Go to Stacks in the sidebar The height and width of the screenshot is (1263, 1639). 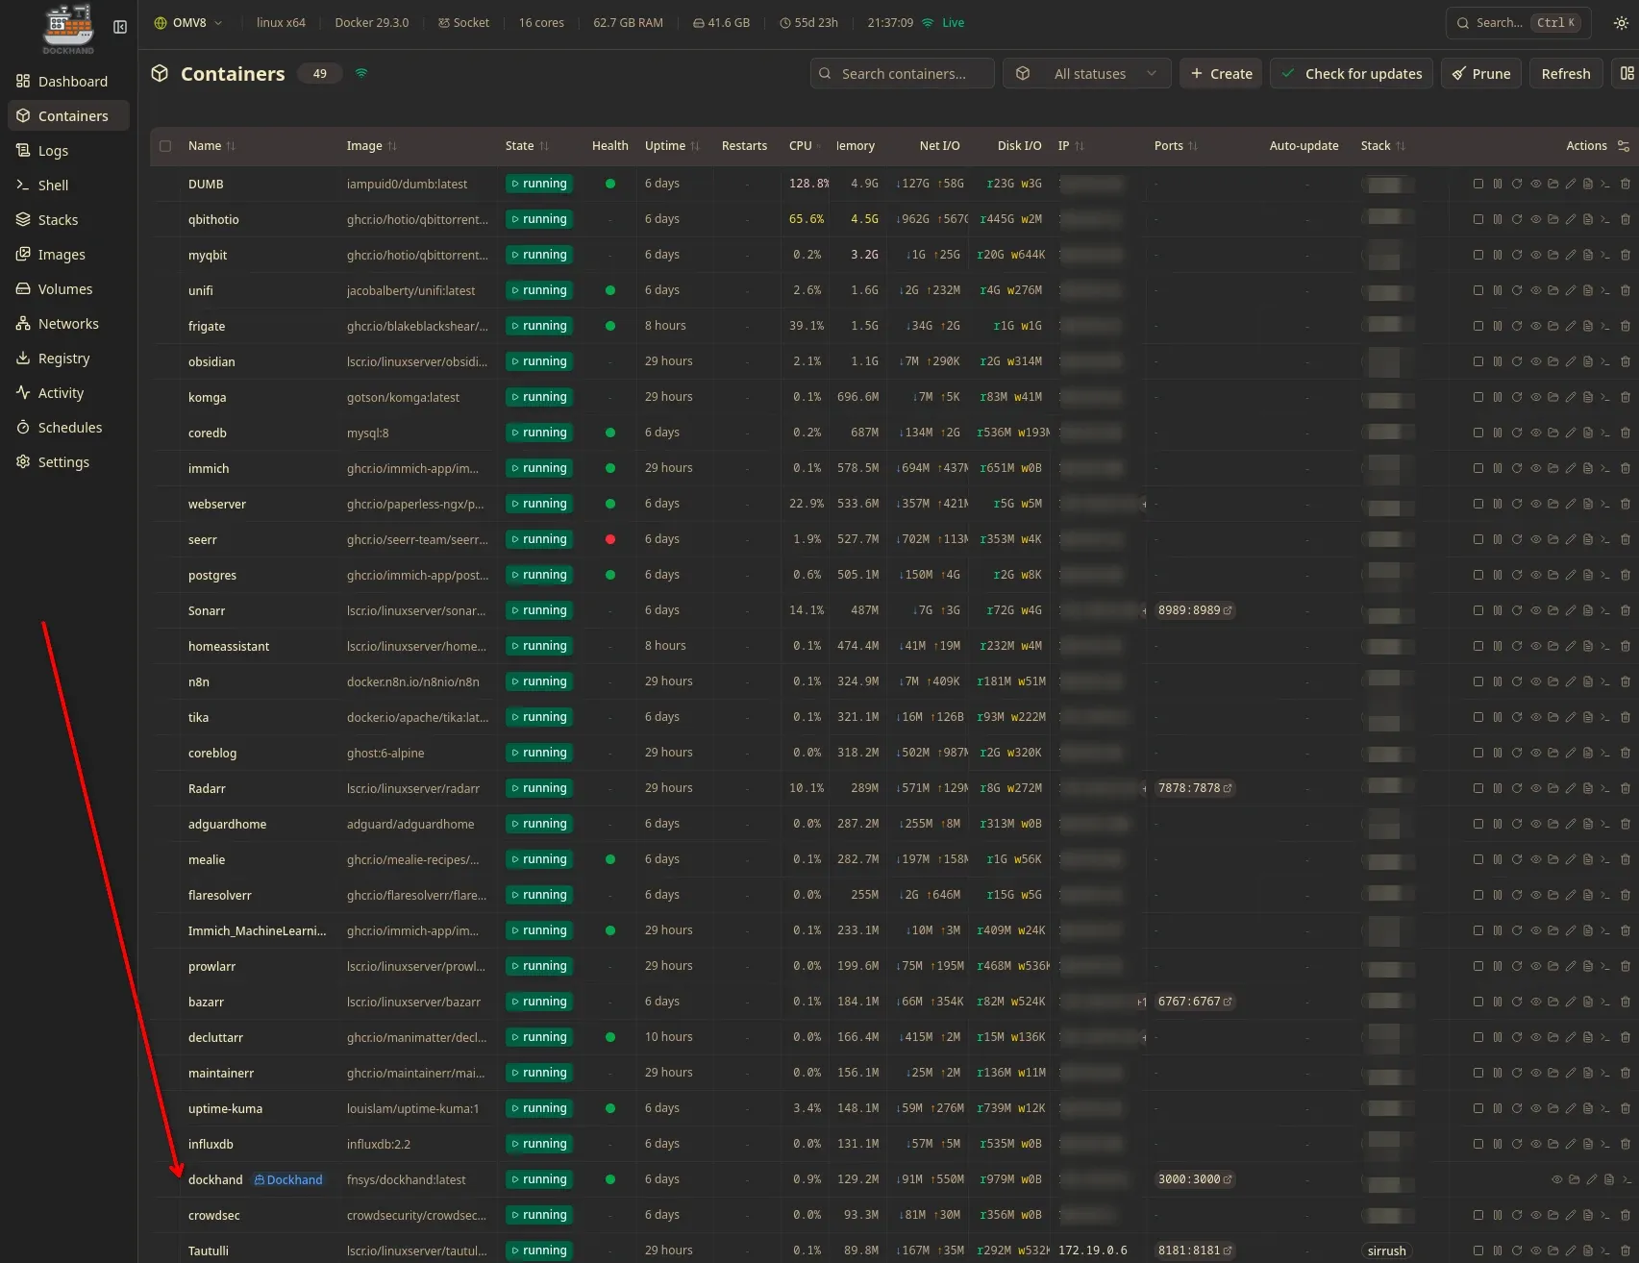pyautogui.click(x=68, y=220)
